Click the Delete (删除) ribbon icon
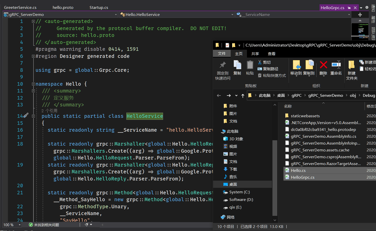The width and height of the screenshot is (376, 231). (x=323, y=65)
